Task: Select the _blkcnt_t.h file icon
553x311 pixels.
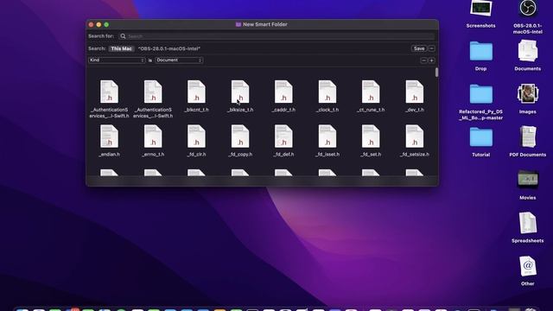Action: point(196,92)
